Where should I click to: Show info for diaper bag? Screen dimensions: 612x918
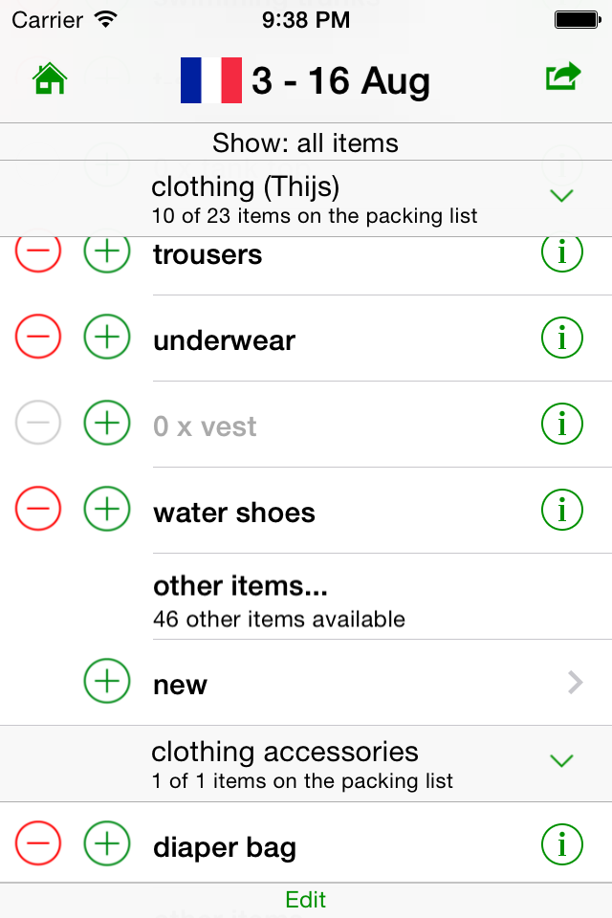coord(562,844)
